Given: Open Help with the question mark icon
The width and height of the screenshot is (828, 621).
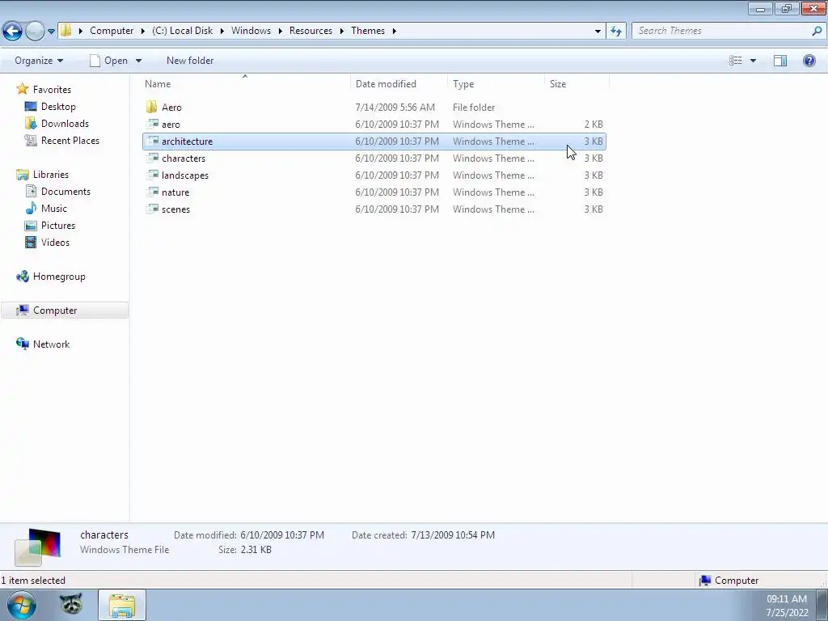Looking at the screenshot, I should (809, 61).
